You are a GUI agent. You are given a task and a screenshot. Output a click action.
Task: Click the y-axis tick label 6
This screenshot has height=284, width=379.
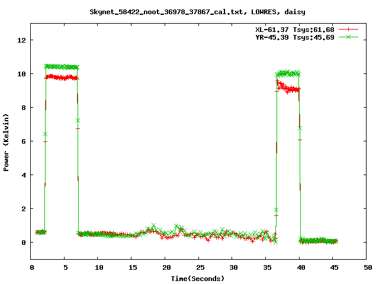[x=24, y=141]
